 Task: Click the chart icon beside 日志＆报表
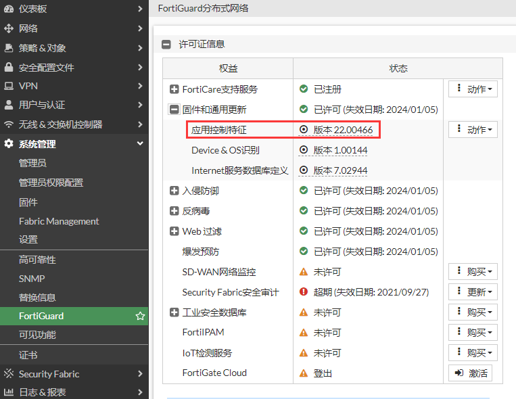[9, 392]
